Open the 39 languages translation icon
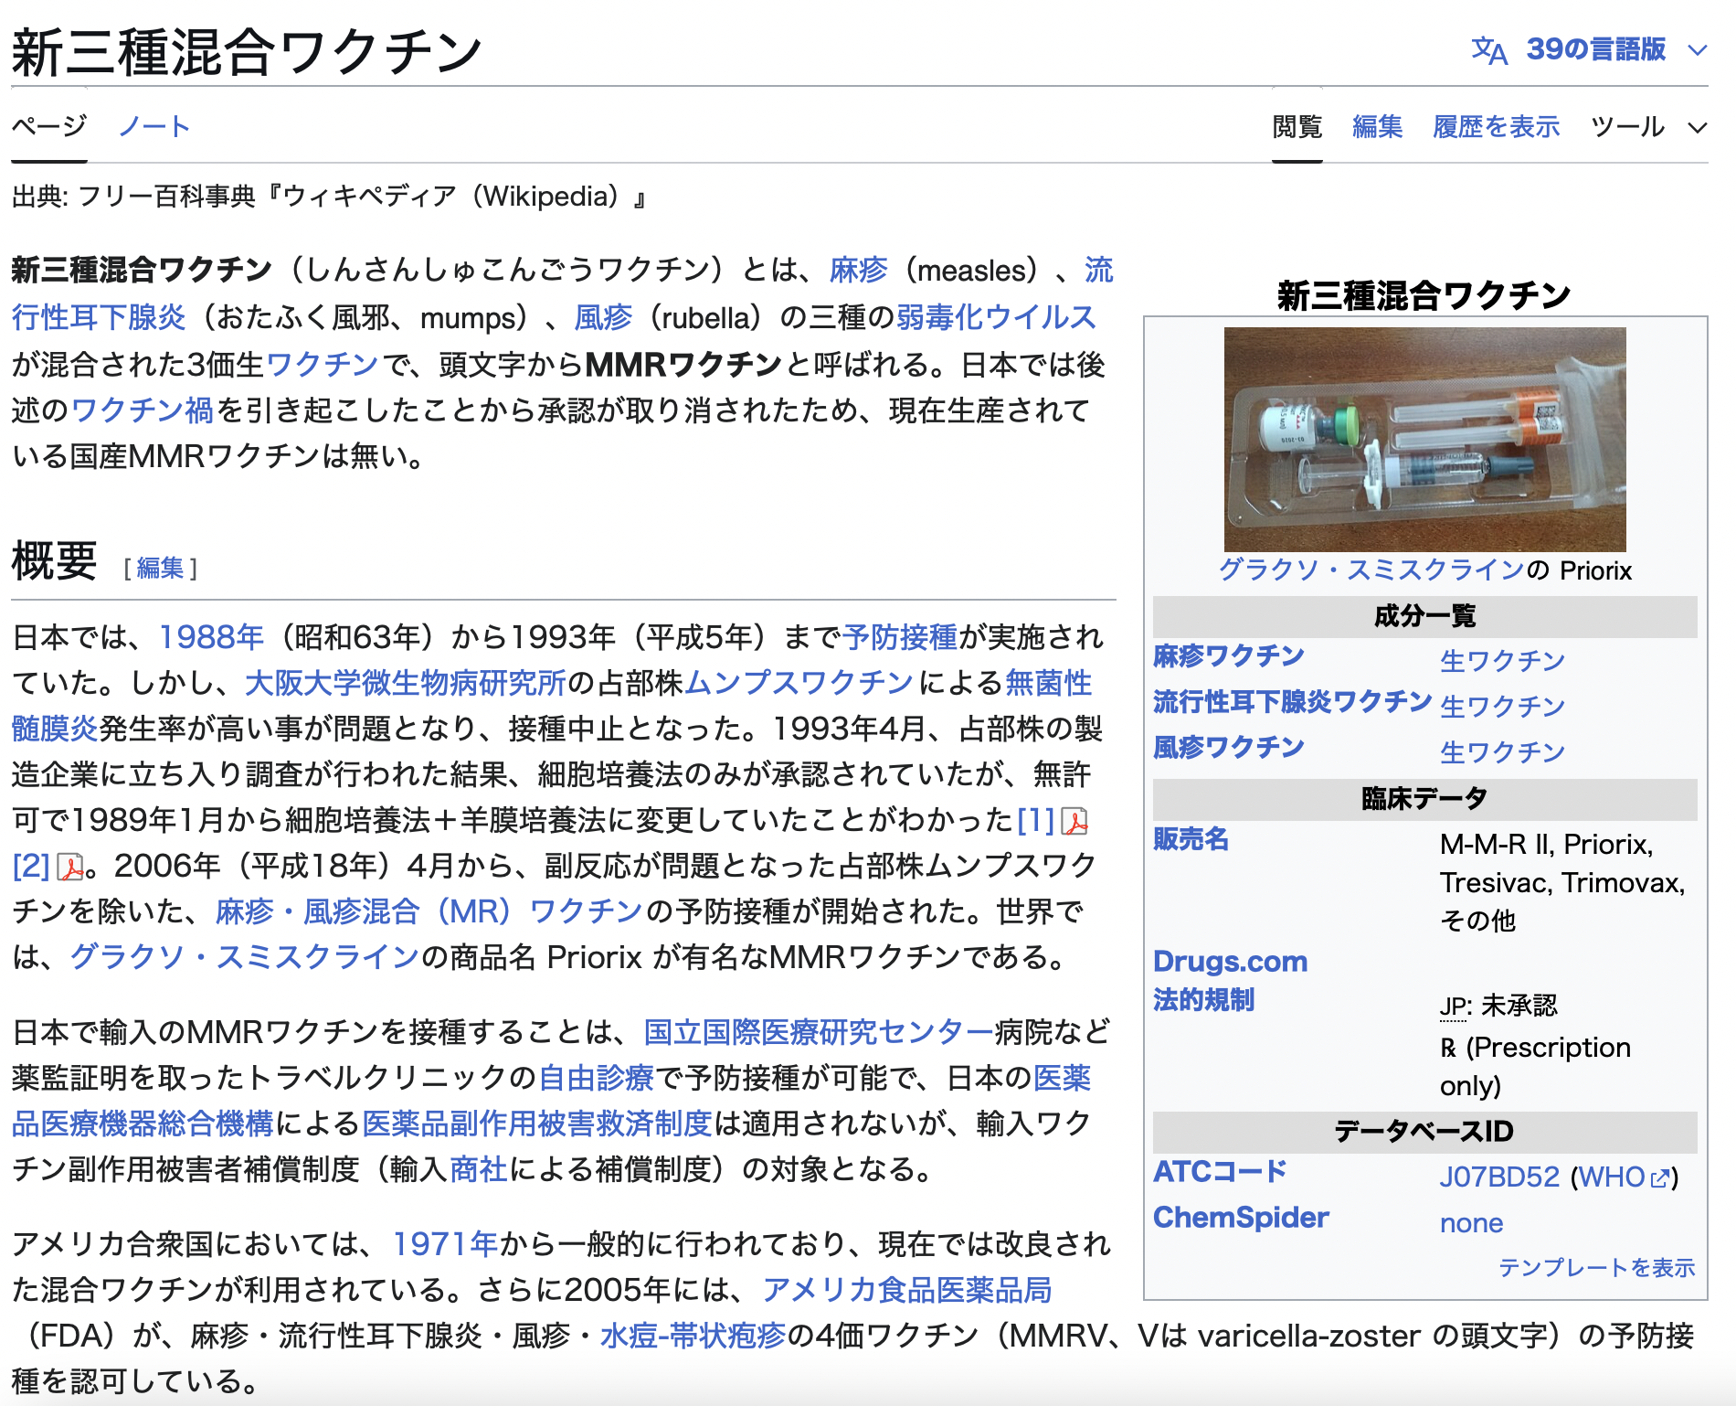The image size is (1736, 1406). click(x=1488, y=50)
